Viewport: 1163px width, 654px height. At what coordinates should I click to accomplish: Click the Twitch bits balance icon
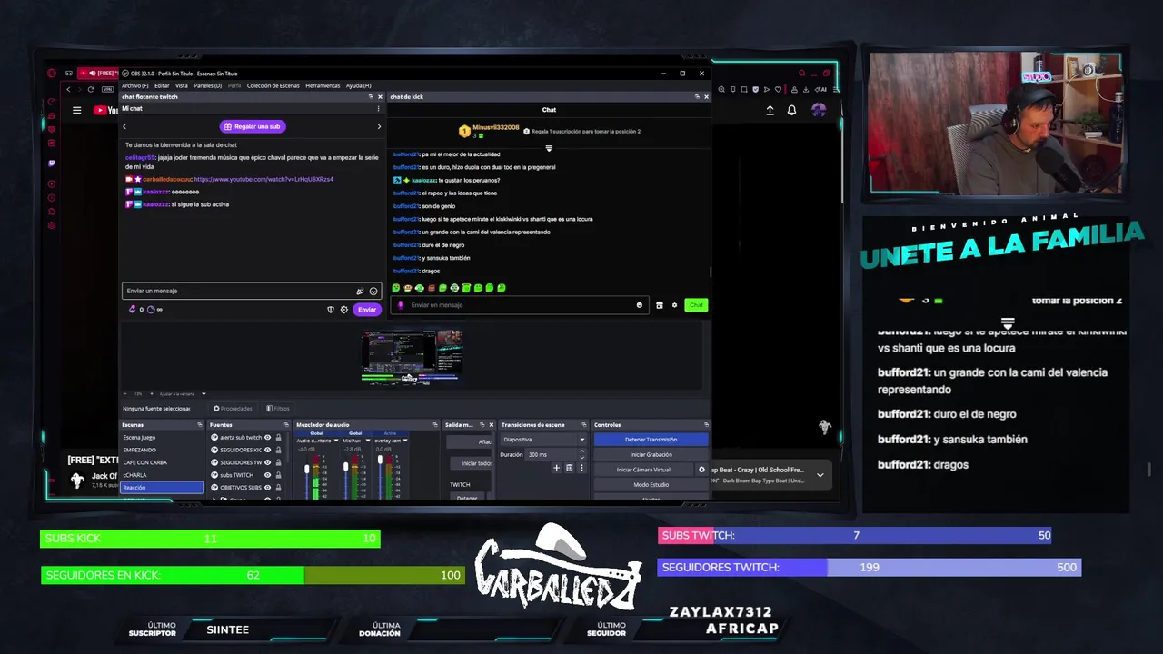pos(134,310)
